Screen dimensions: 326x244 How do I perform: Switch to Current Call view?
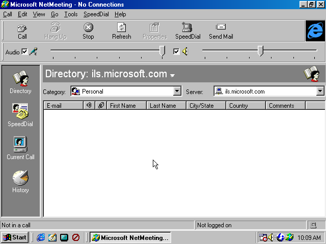(20, 148)
